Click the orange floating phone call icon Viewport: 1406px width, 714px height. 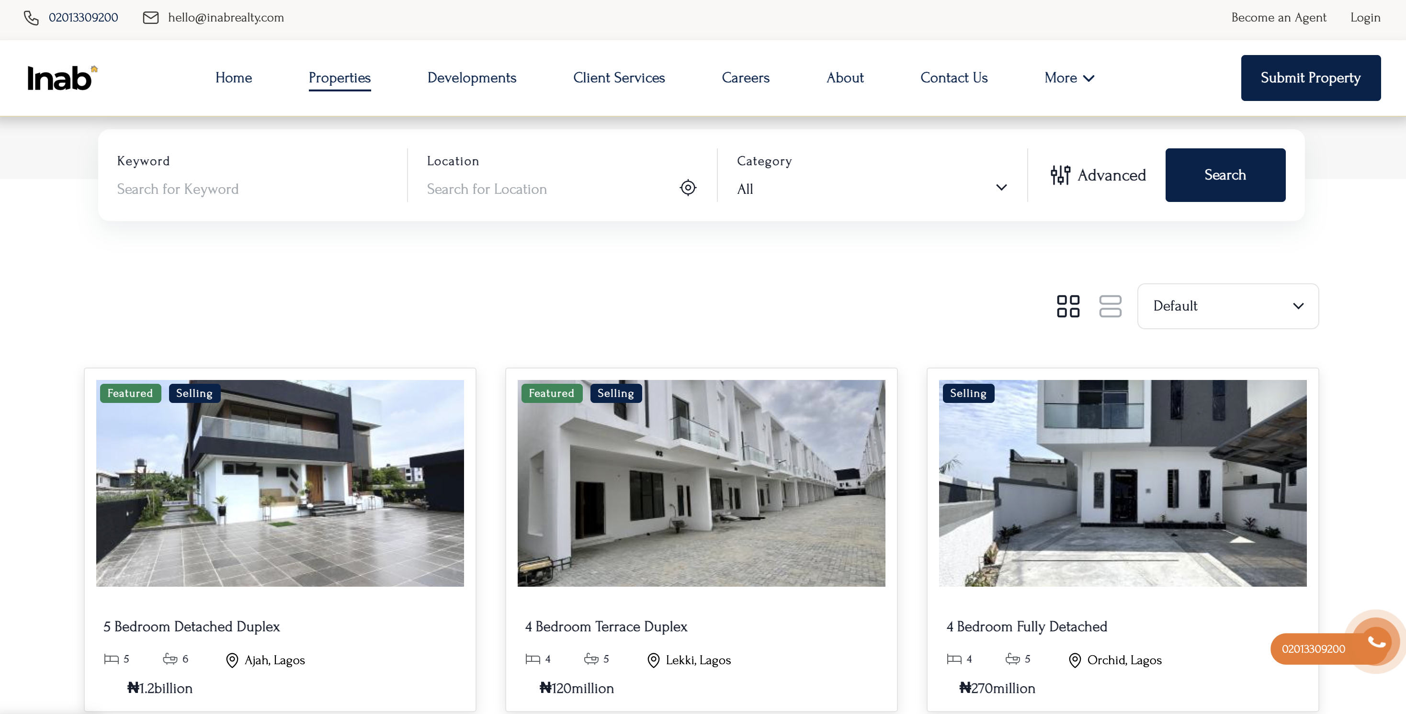[1376, 641]
